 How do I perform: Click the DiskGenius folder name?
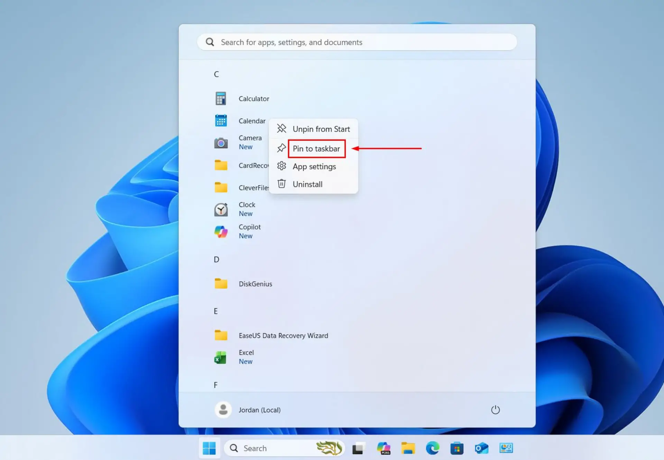click(255, 284)
